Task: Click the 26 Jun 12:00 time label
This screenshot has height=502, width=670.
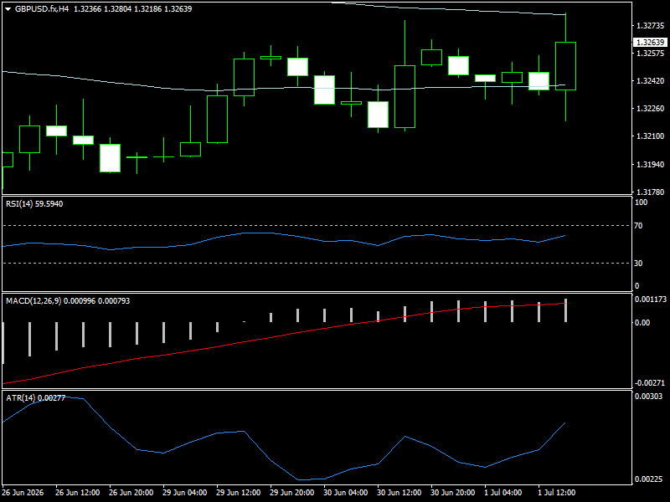Action: click(77, 493)
